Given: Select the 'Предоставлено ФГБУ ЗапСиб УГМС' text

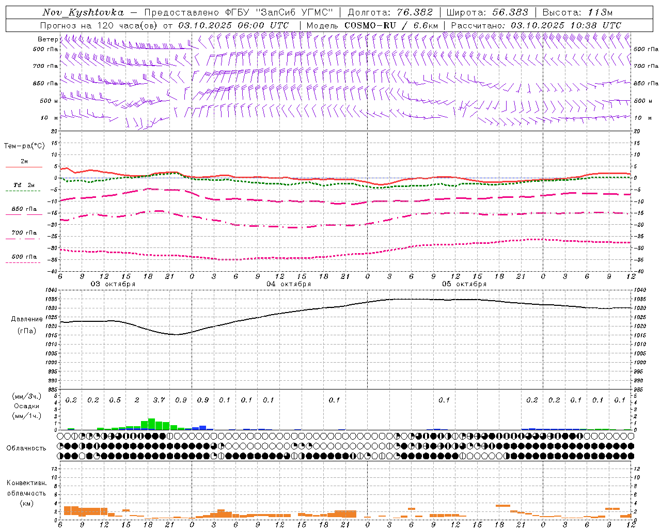Looking at the screenshot, I should coord(239,12).
